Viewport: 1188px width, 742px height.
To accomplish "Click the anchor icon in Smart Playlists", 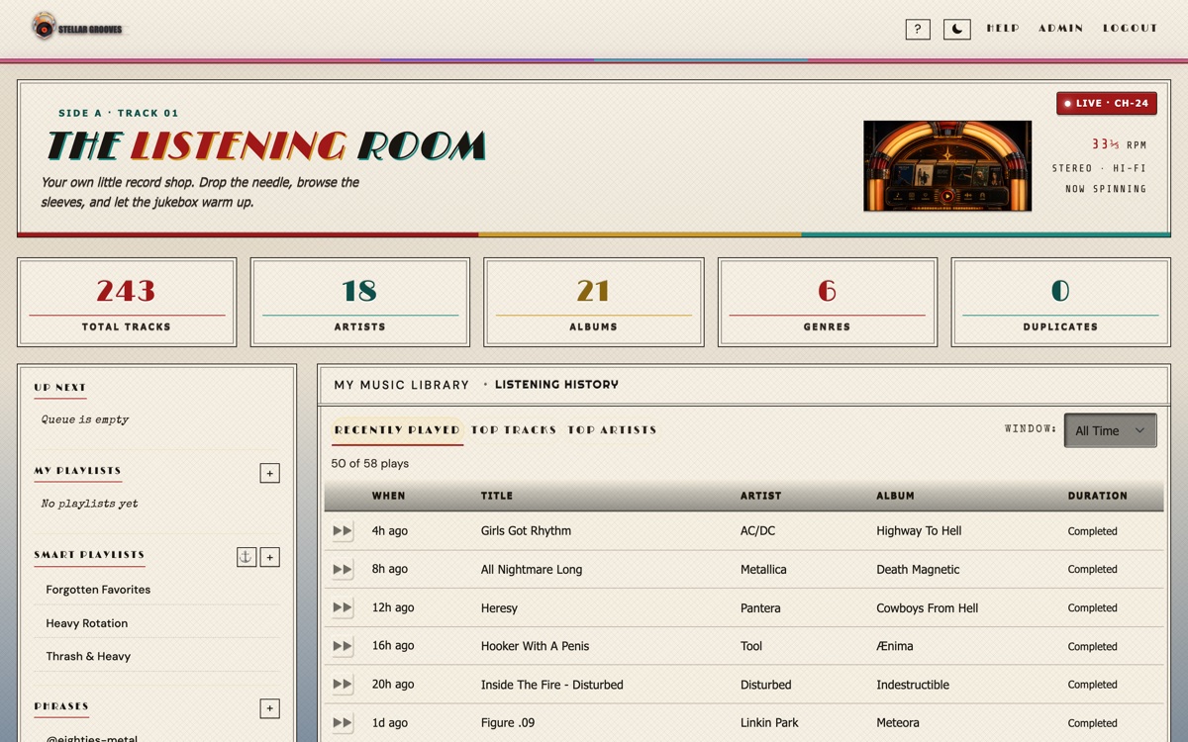I will pyautogui.click(x=247, y=557).
